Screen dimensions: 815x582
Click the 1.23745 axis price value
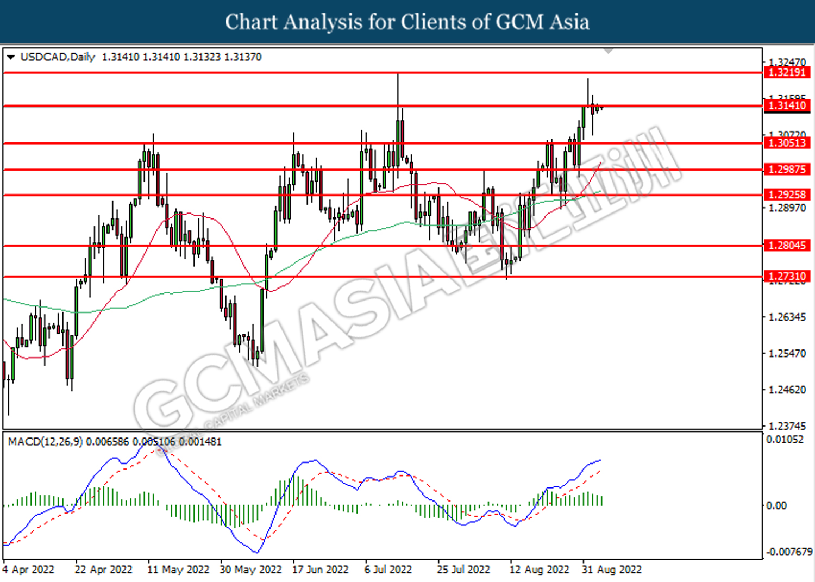tap(787, 427)
